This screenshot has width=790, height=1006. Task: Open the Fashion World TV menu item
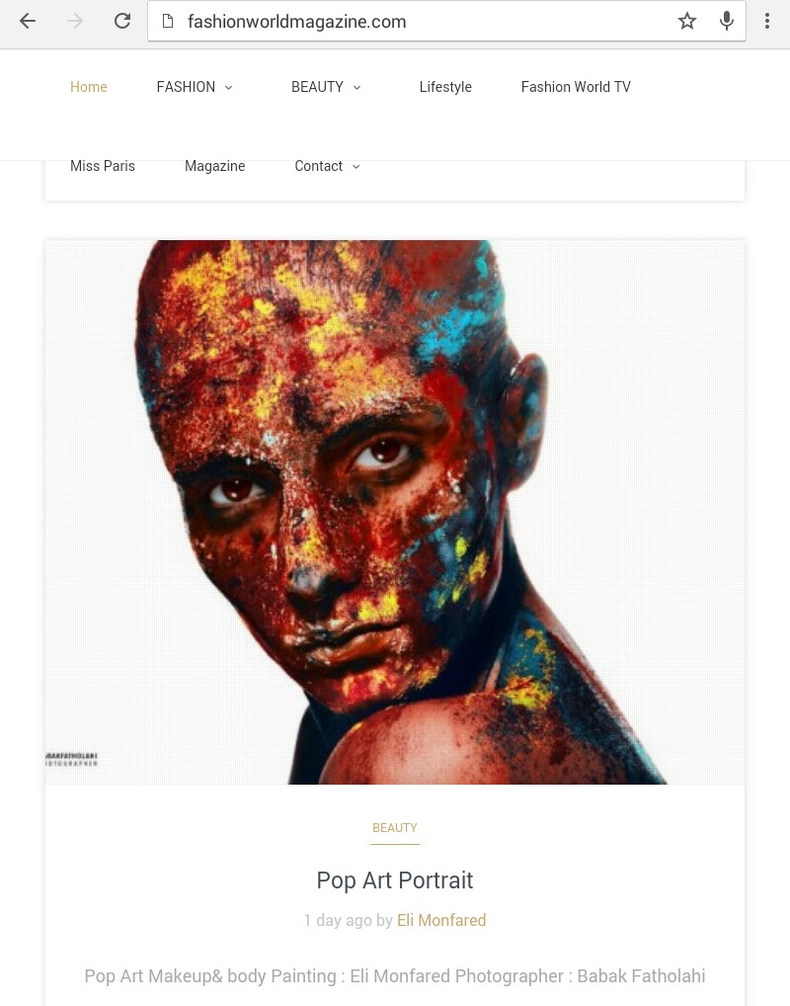pyautogui.click(x=576, y=87)
